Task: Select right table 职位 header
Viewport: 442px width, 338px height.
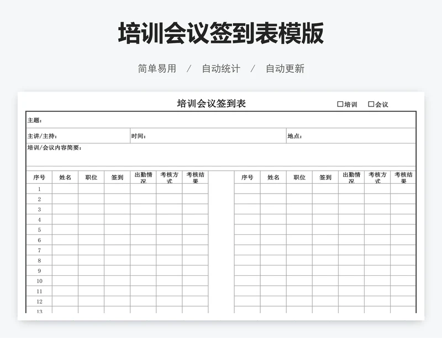Action: tap(299, 178)
